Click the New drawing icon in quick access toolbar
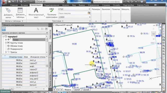Screen dimensions: 167x93 [9, 2]
